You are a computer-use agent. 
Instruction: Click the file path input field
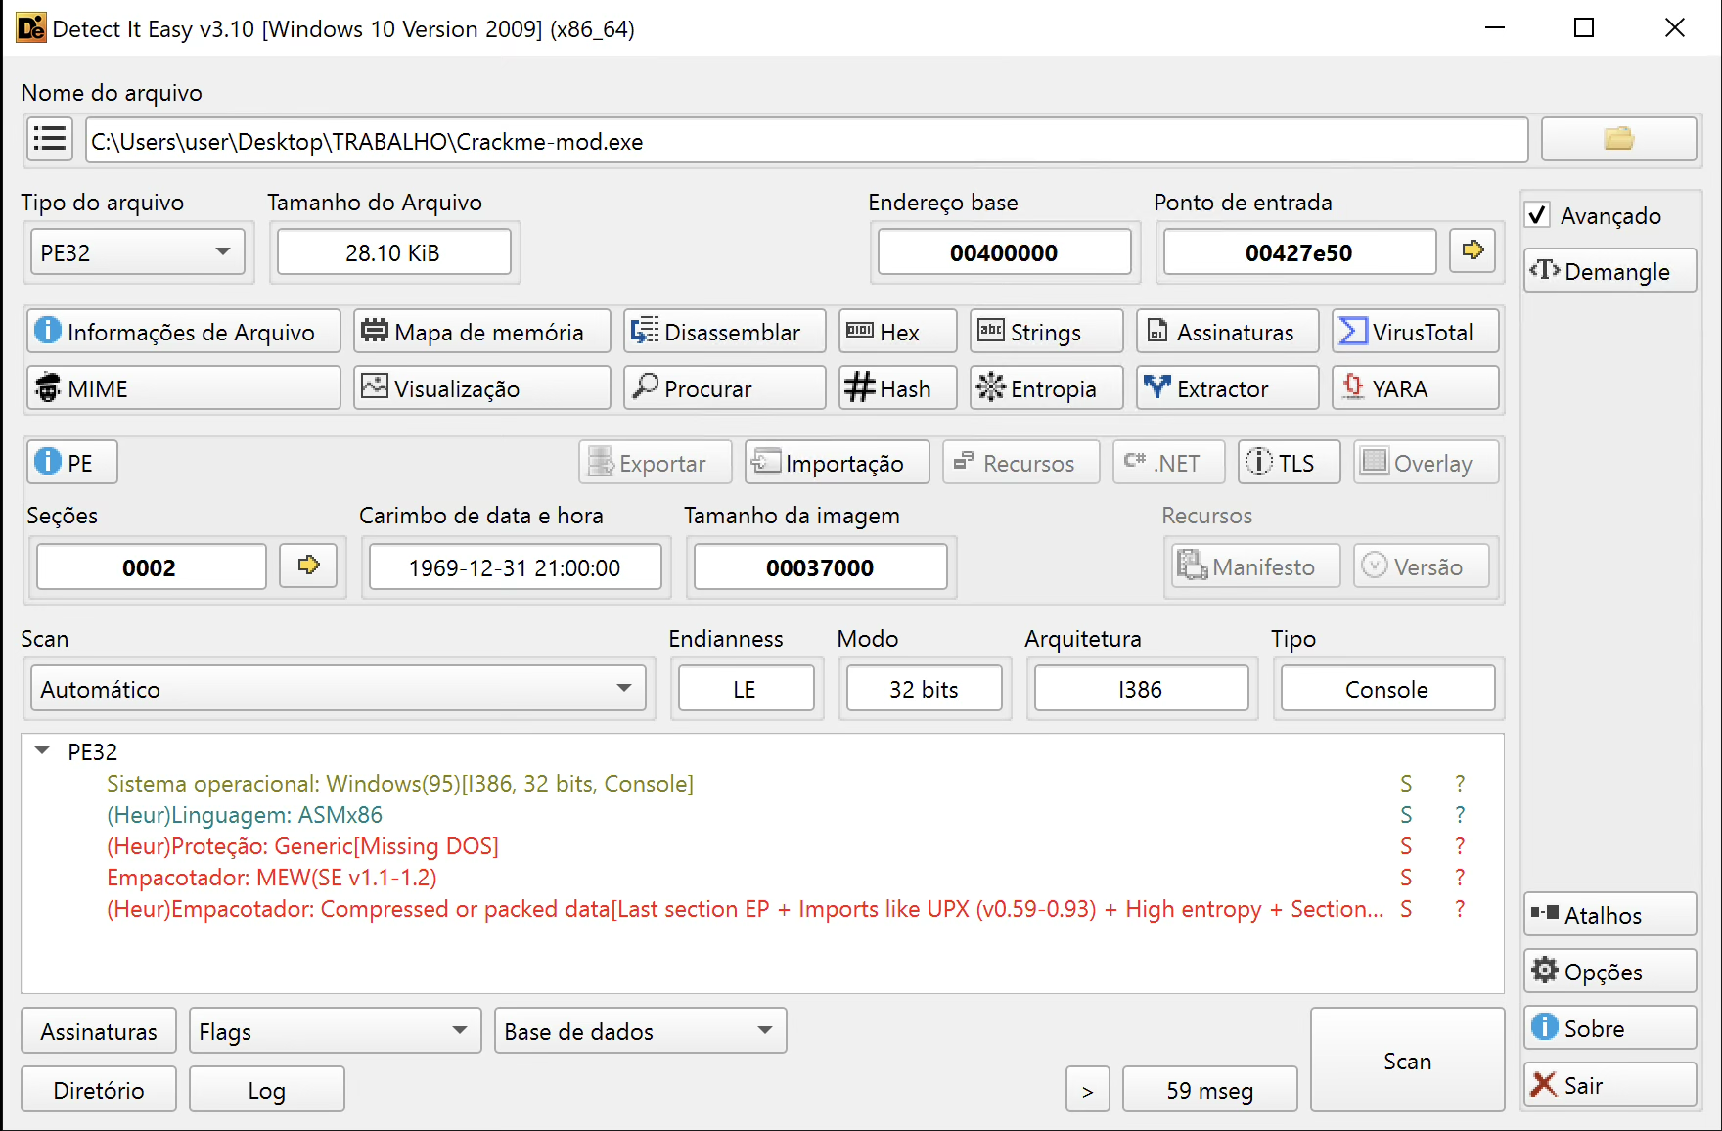click(806, 141)
